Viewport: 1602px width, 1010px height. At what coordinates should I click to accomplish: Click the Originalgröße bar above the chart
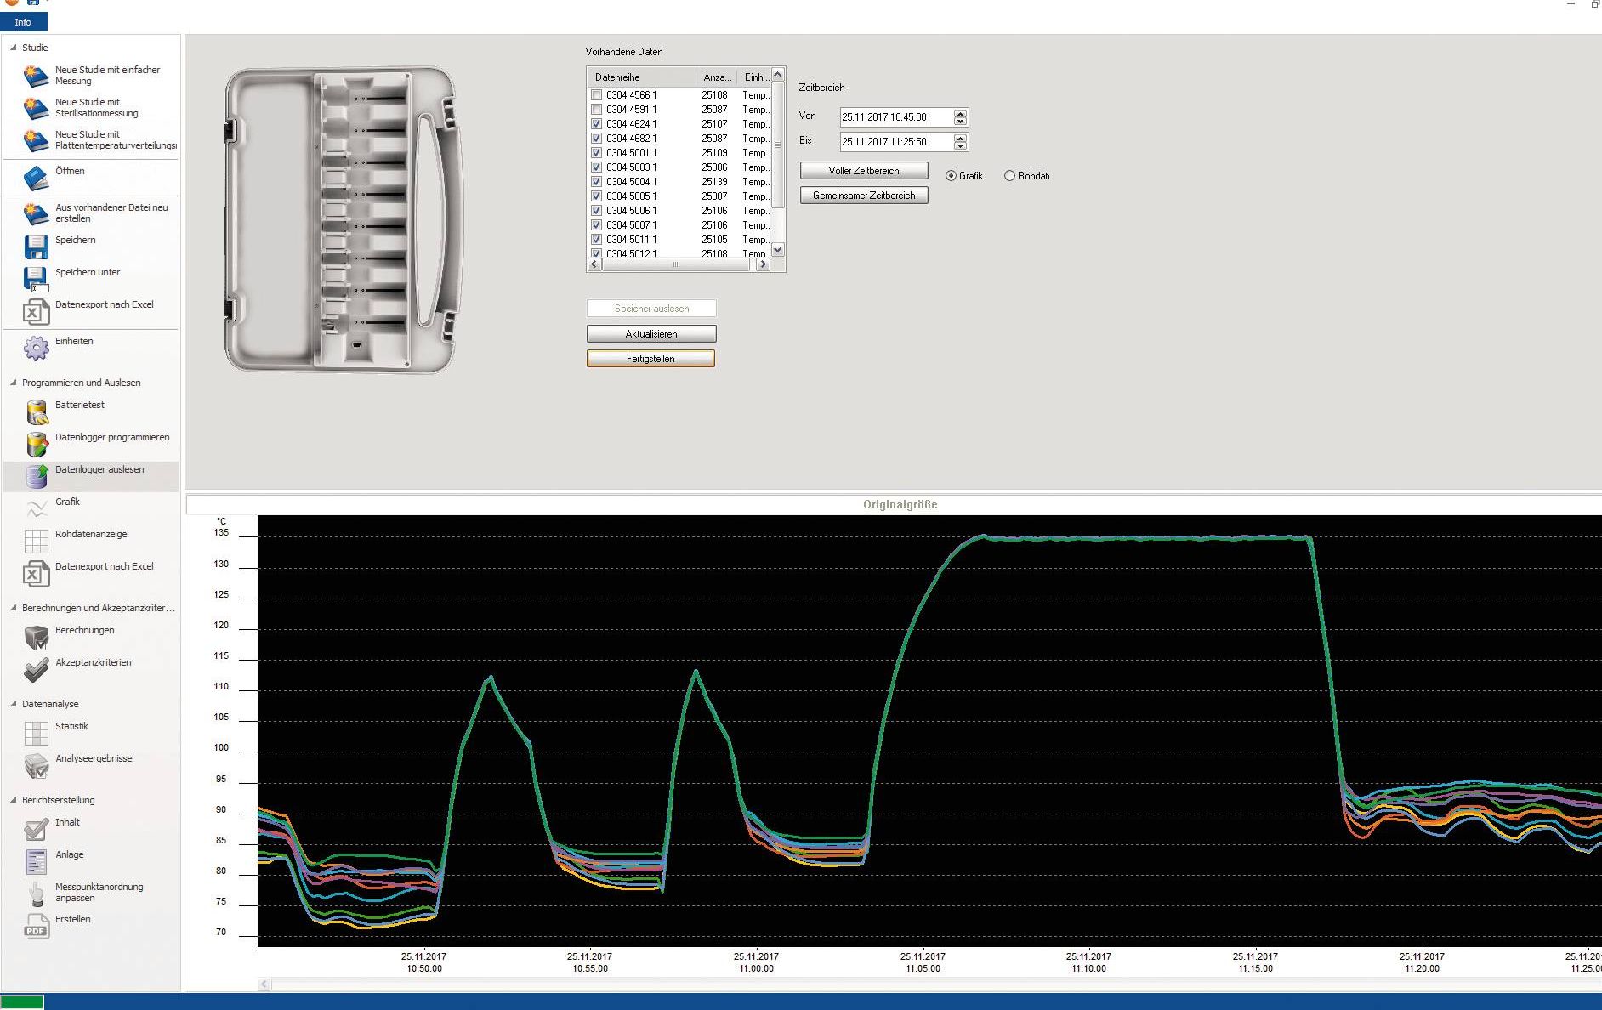[894, 504]
